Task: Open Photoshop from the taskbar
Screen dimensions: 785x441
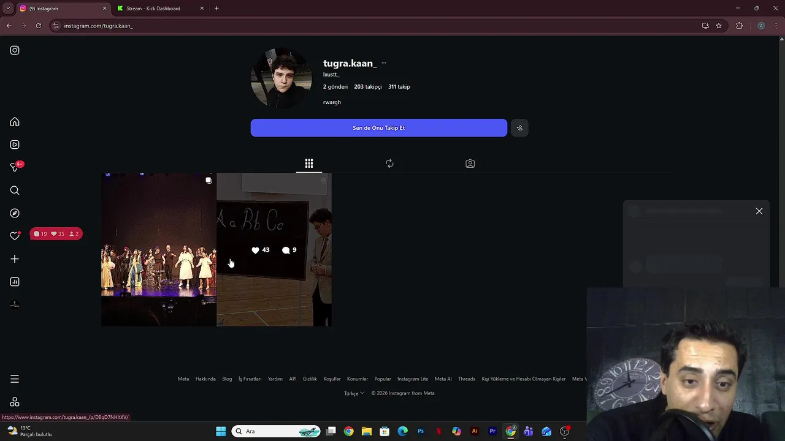Action: 421,431
